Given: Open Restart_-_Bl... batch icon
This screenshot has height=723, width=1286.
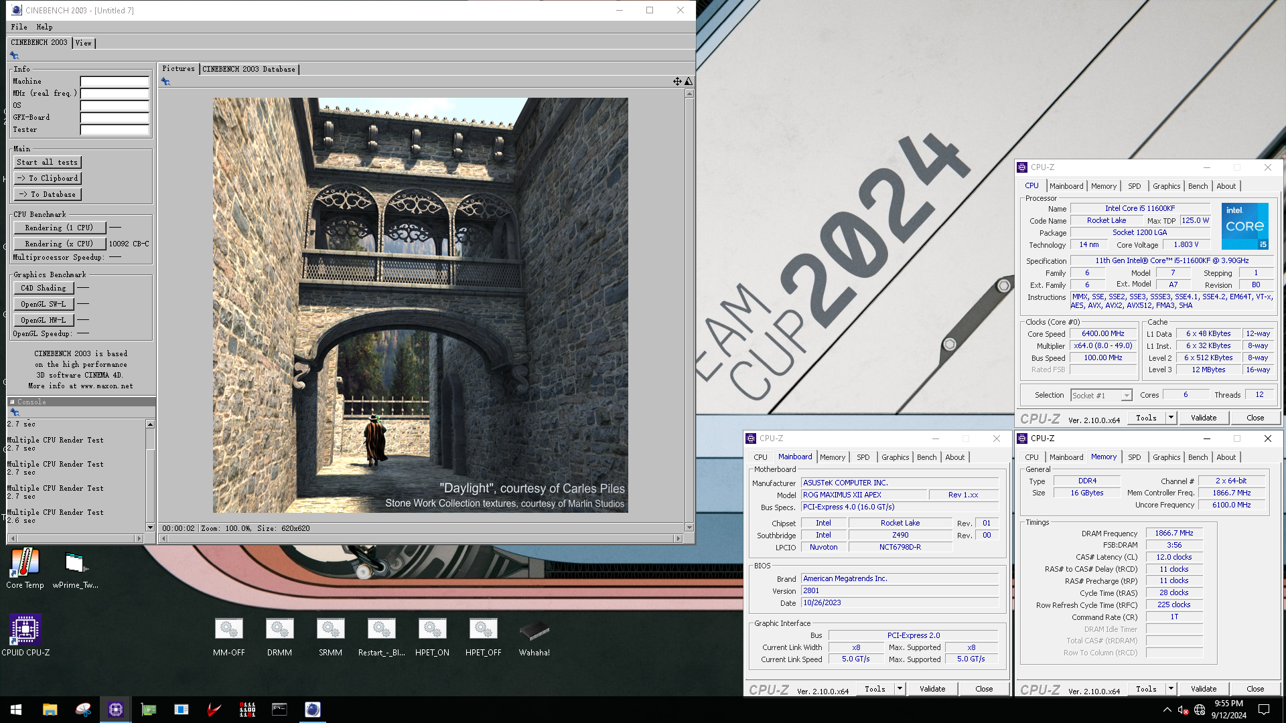Looking at the screenshot, I should (381, 637).
